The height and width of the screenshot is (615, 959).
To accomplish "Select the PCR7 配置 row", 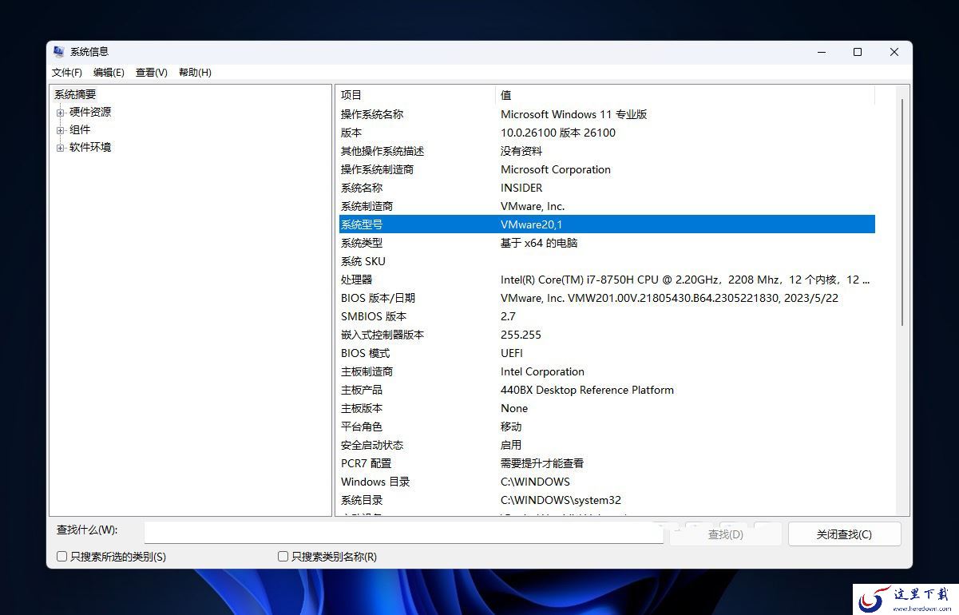I will 607,463.
